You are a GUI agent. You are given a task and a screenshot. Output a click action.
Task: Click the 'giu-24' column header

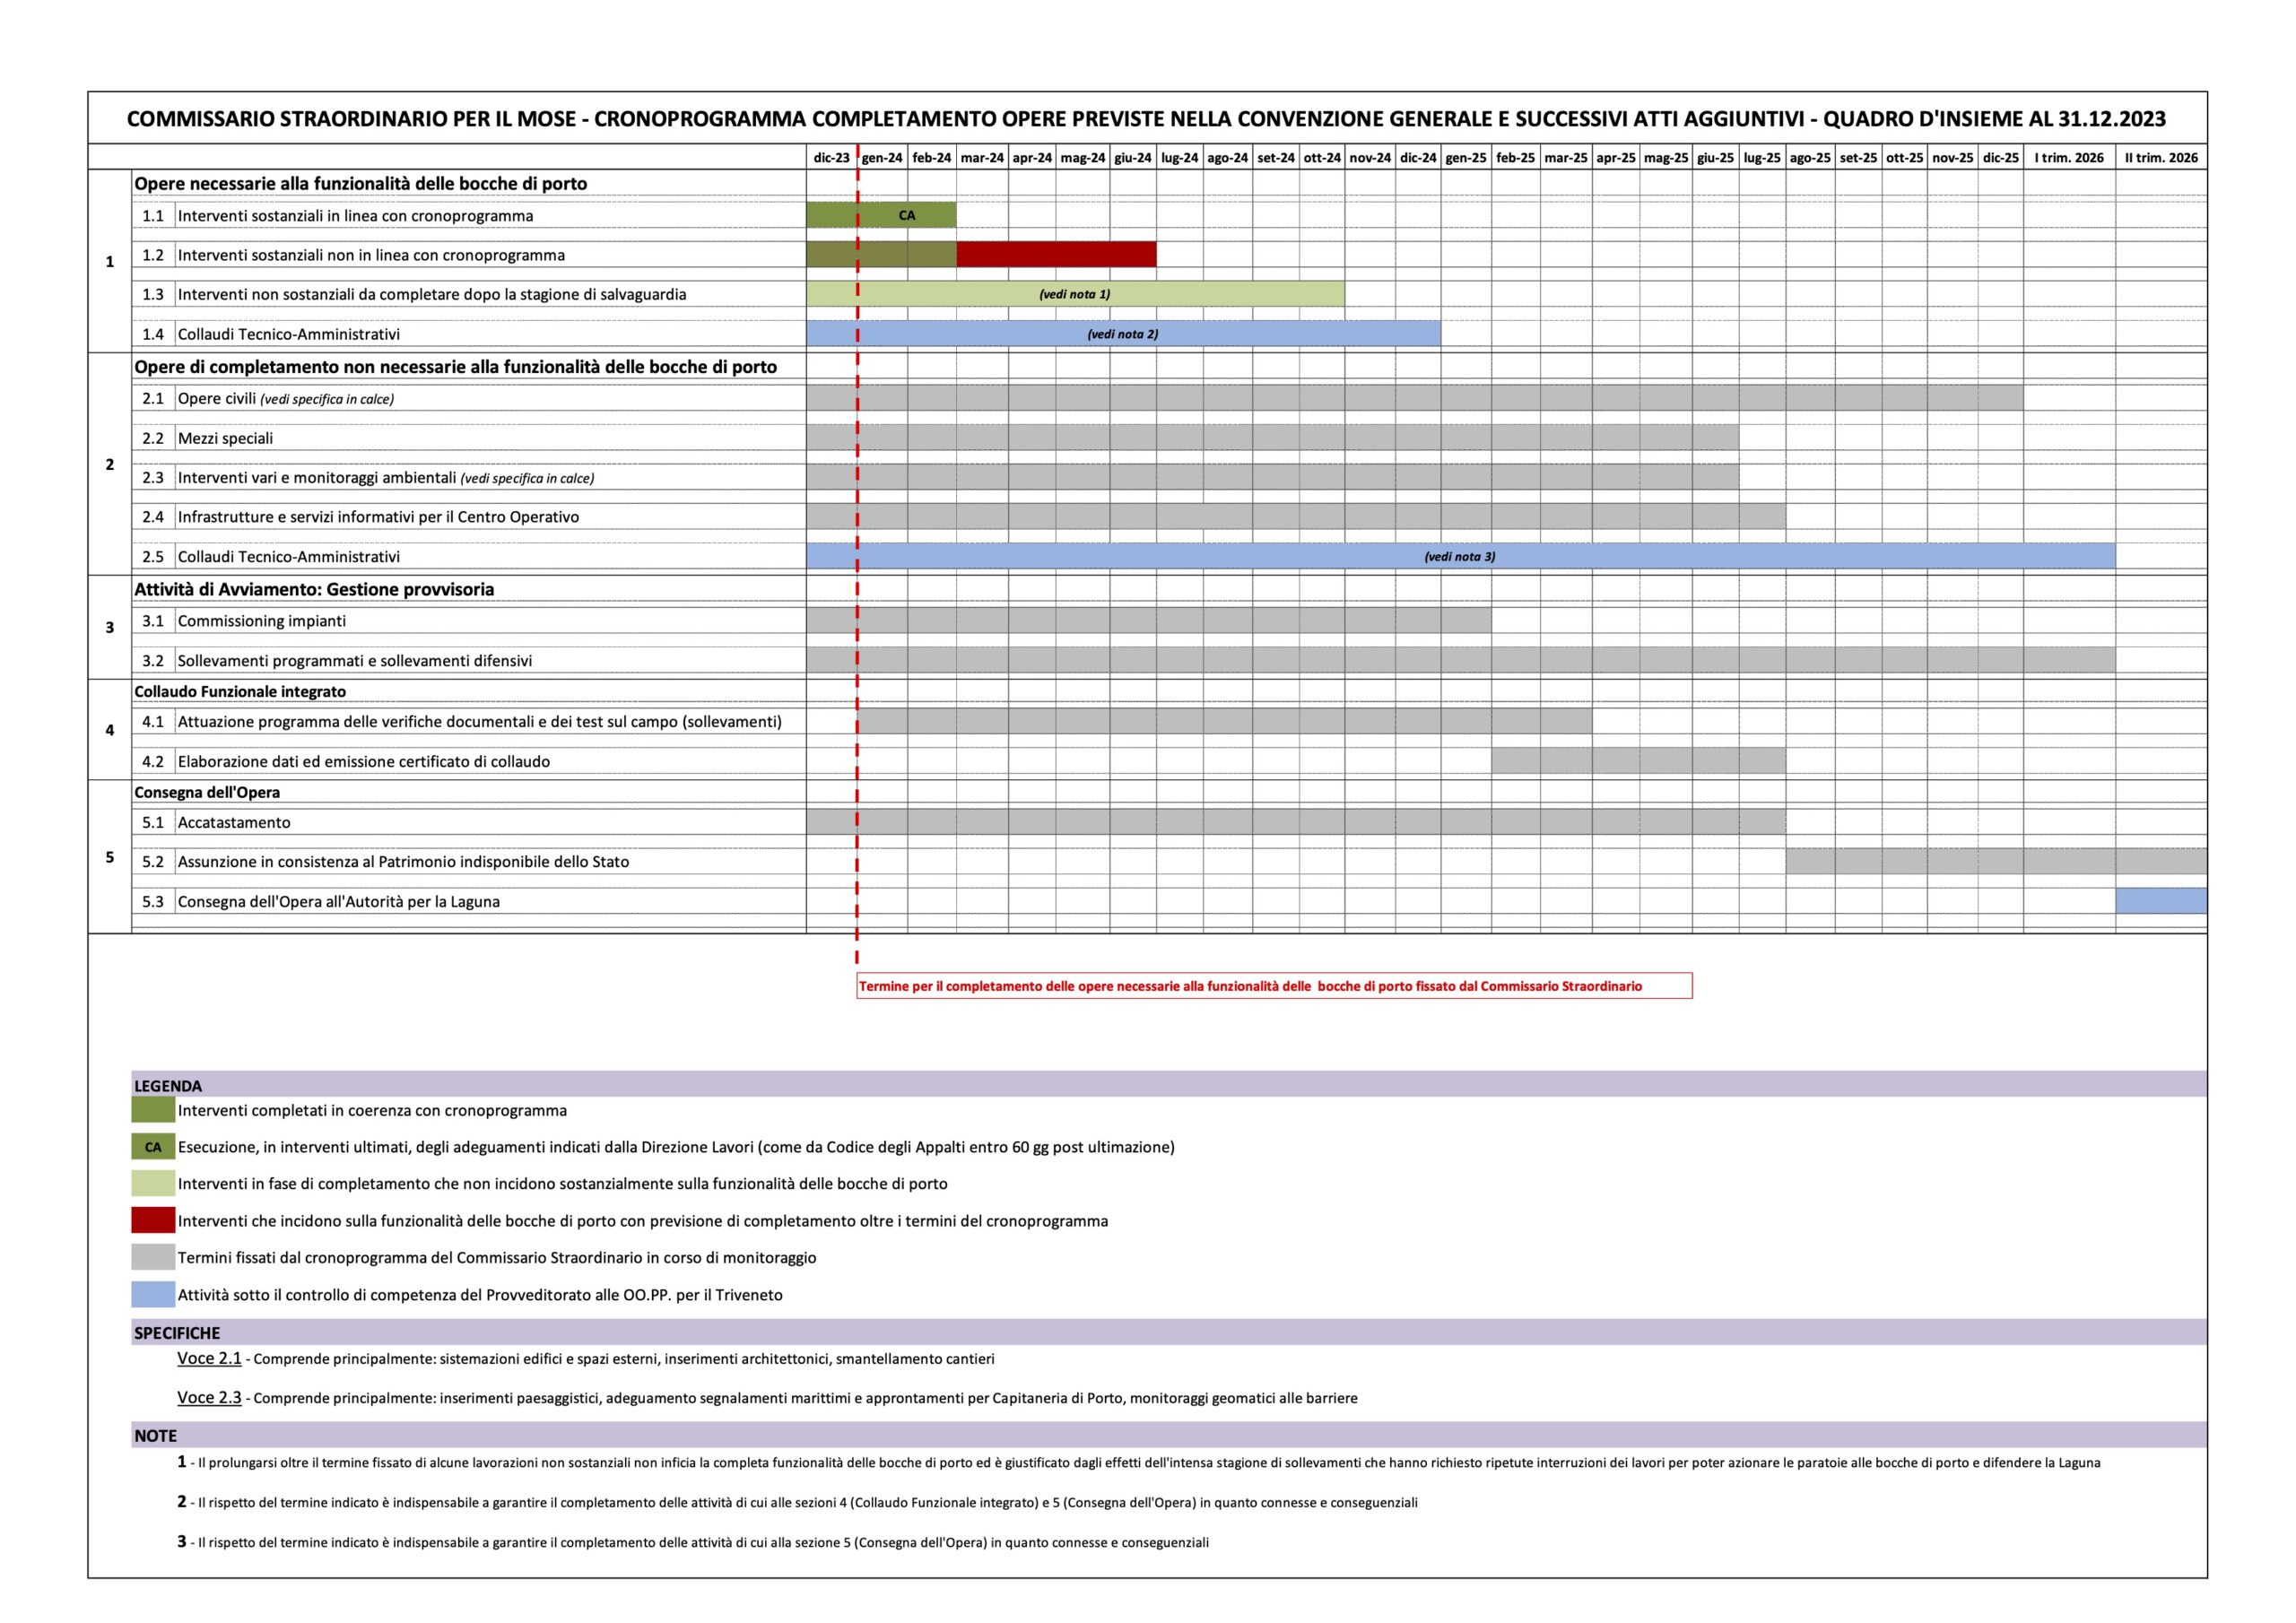pos(1133,157)
